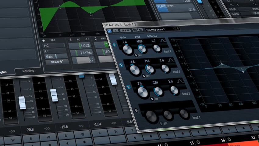The image size is (259, 146).
Task: Switch to the partially visible Ins tab
Action: pyautogui.click(x=3, y=72)
